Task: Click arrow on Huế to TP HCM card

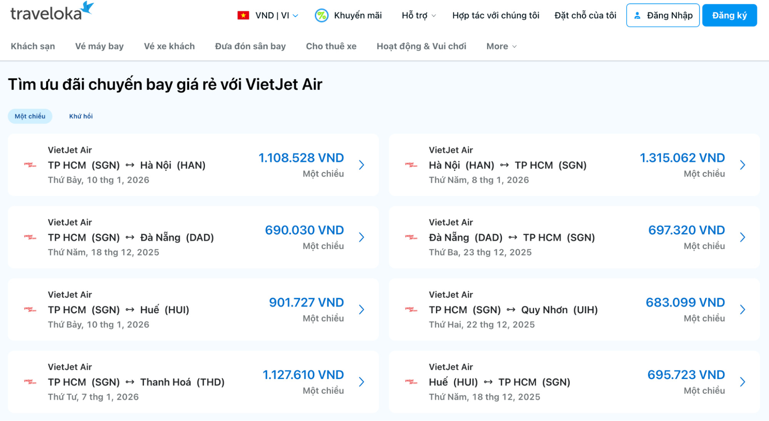Action: point(742,382)
